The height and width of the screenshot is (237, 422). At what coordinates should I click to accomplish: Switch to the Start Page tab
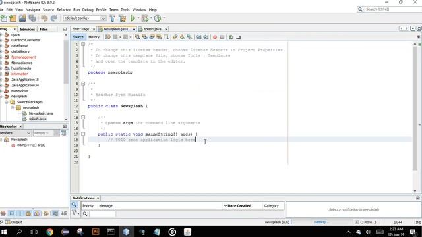click(81, 29)
